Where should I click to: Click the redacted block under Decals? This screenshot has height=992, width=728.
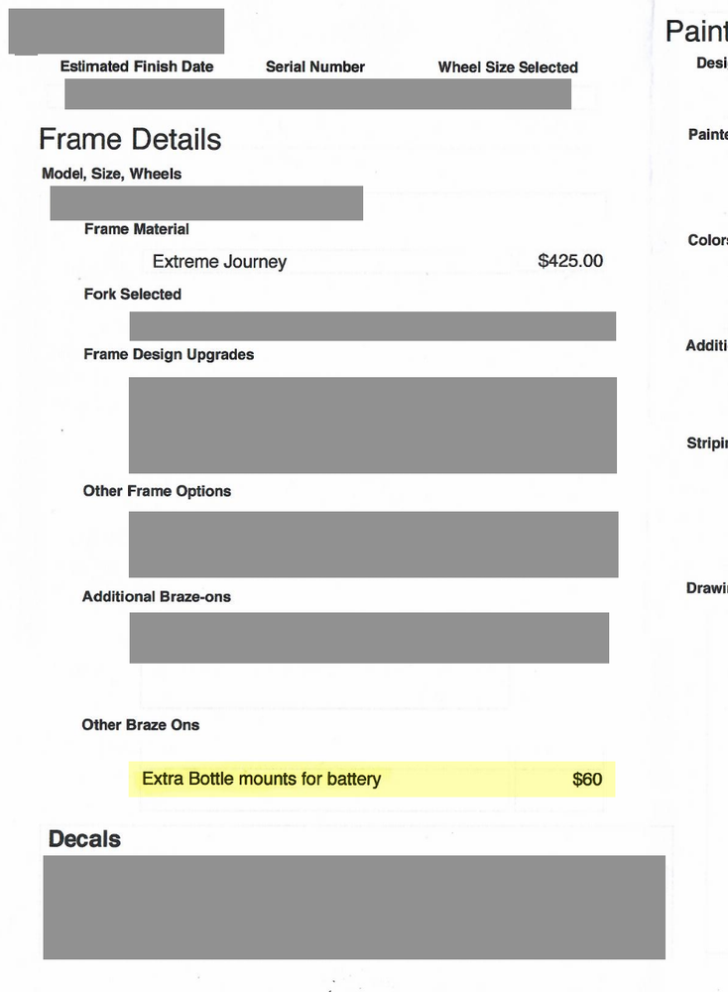tap(354, 907)
